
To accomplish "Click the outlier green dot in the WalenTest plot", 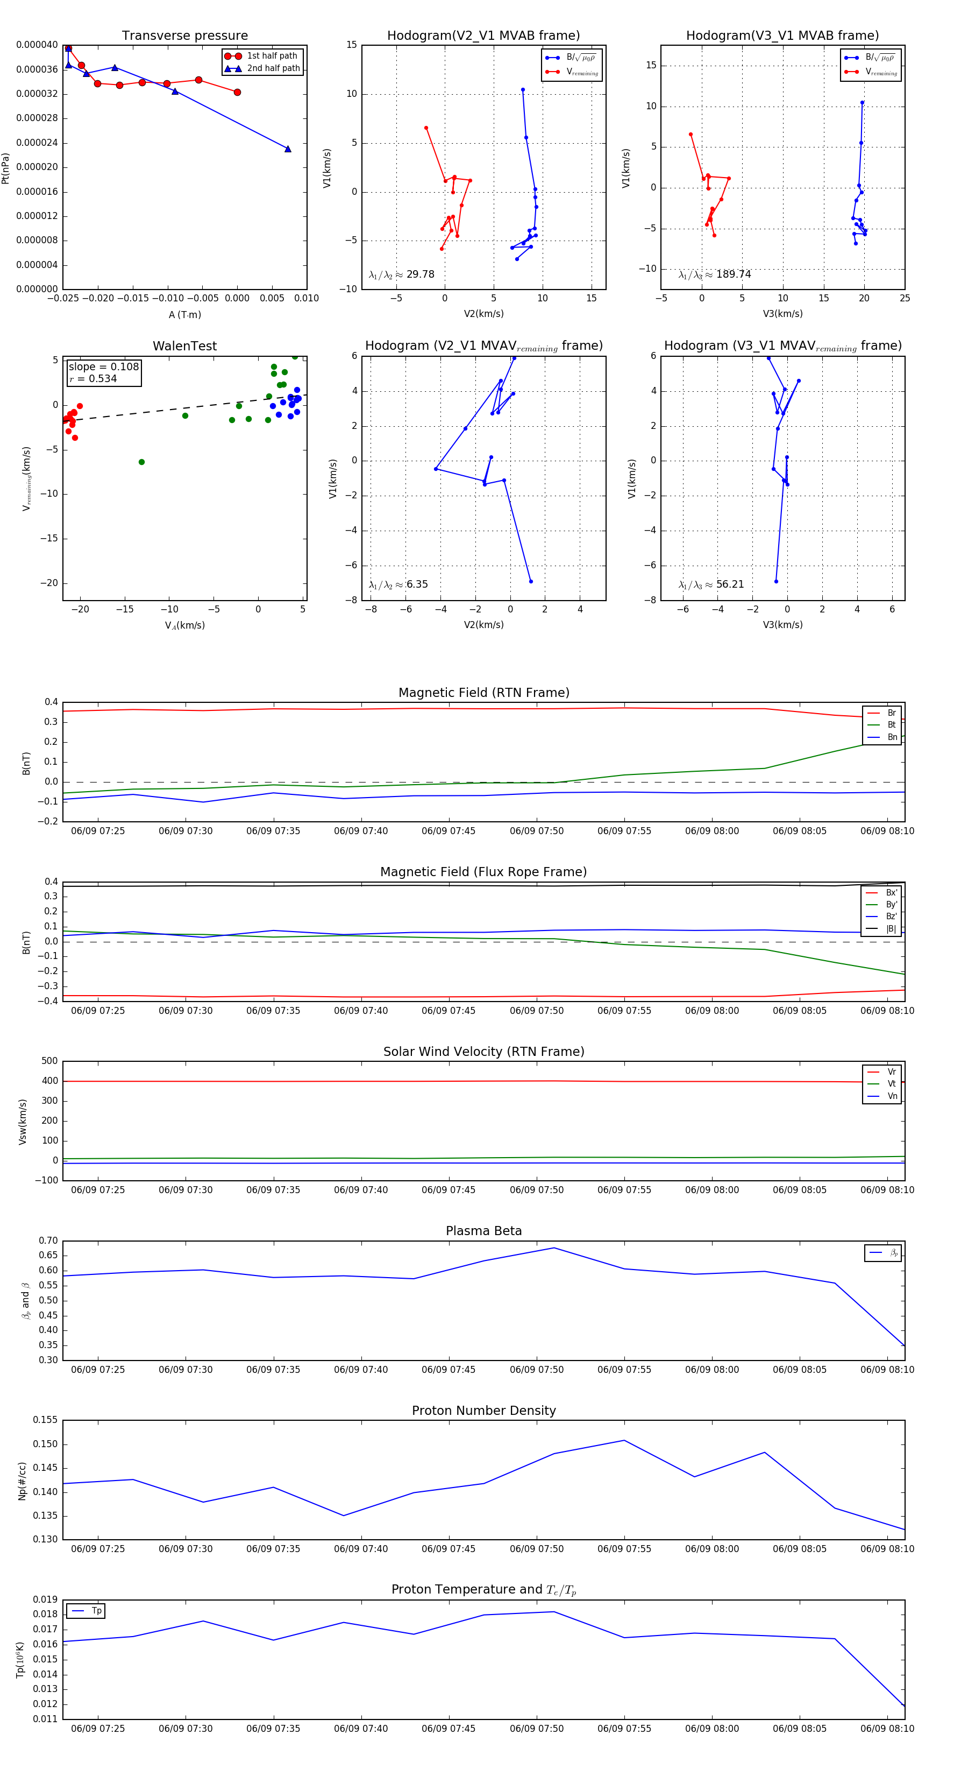I will pyautogui.click(x=141, y=462).
